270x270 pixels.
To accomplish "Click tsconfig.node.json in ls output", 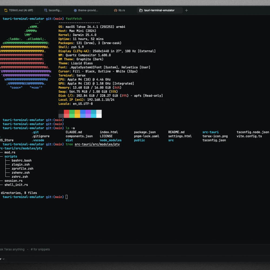I will 253,132.
